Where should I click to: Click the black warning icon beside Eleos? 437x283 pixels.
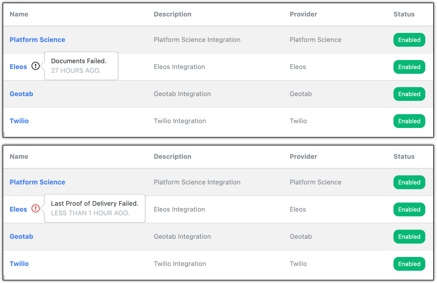(x=36, y=66)
